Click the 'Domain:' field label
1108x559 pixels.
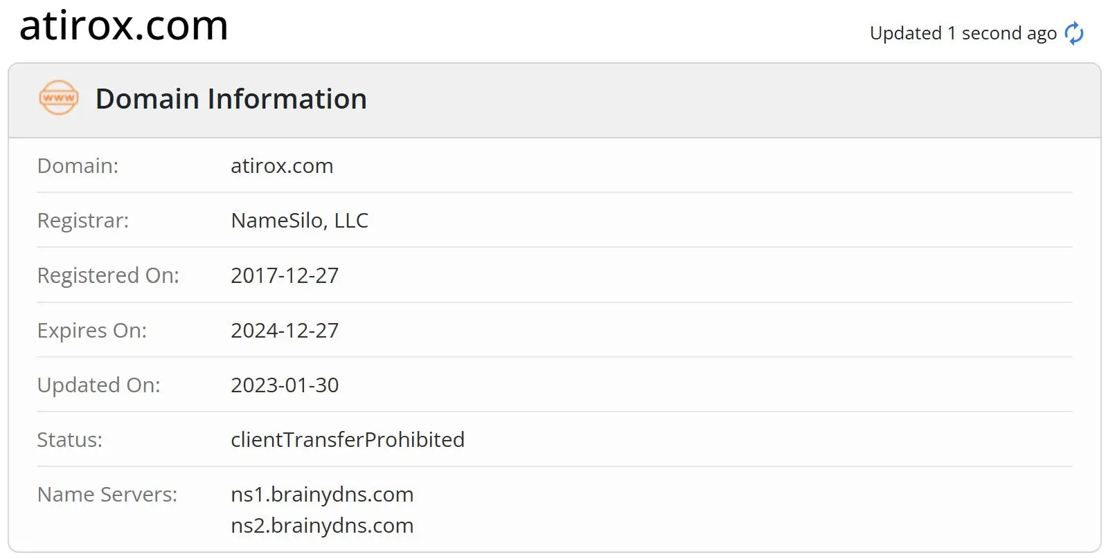point(78,166)
